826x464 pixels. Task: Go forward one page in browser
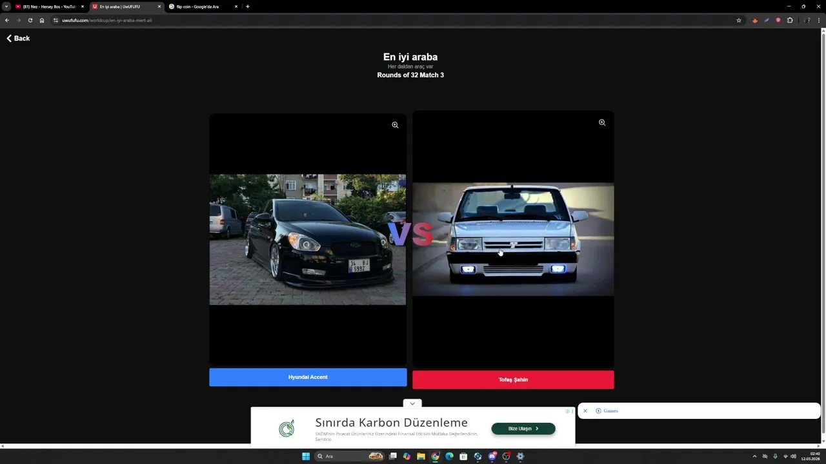(19, 20)
